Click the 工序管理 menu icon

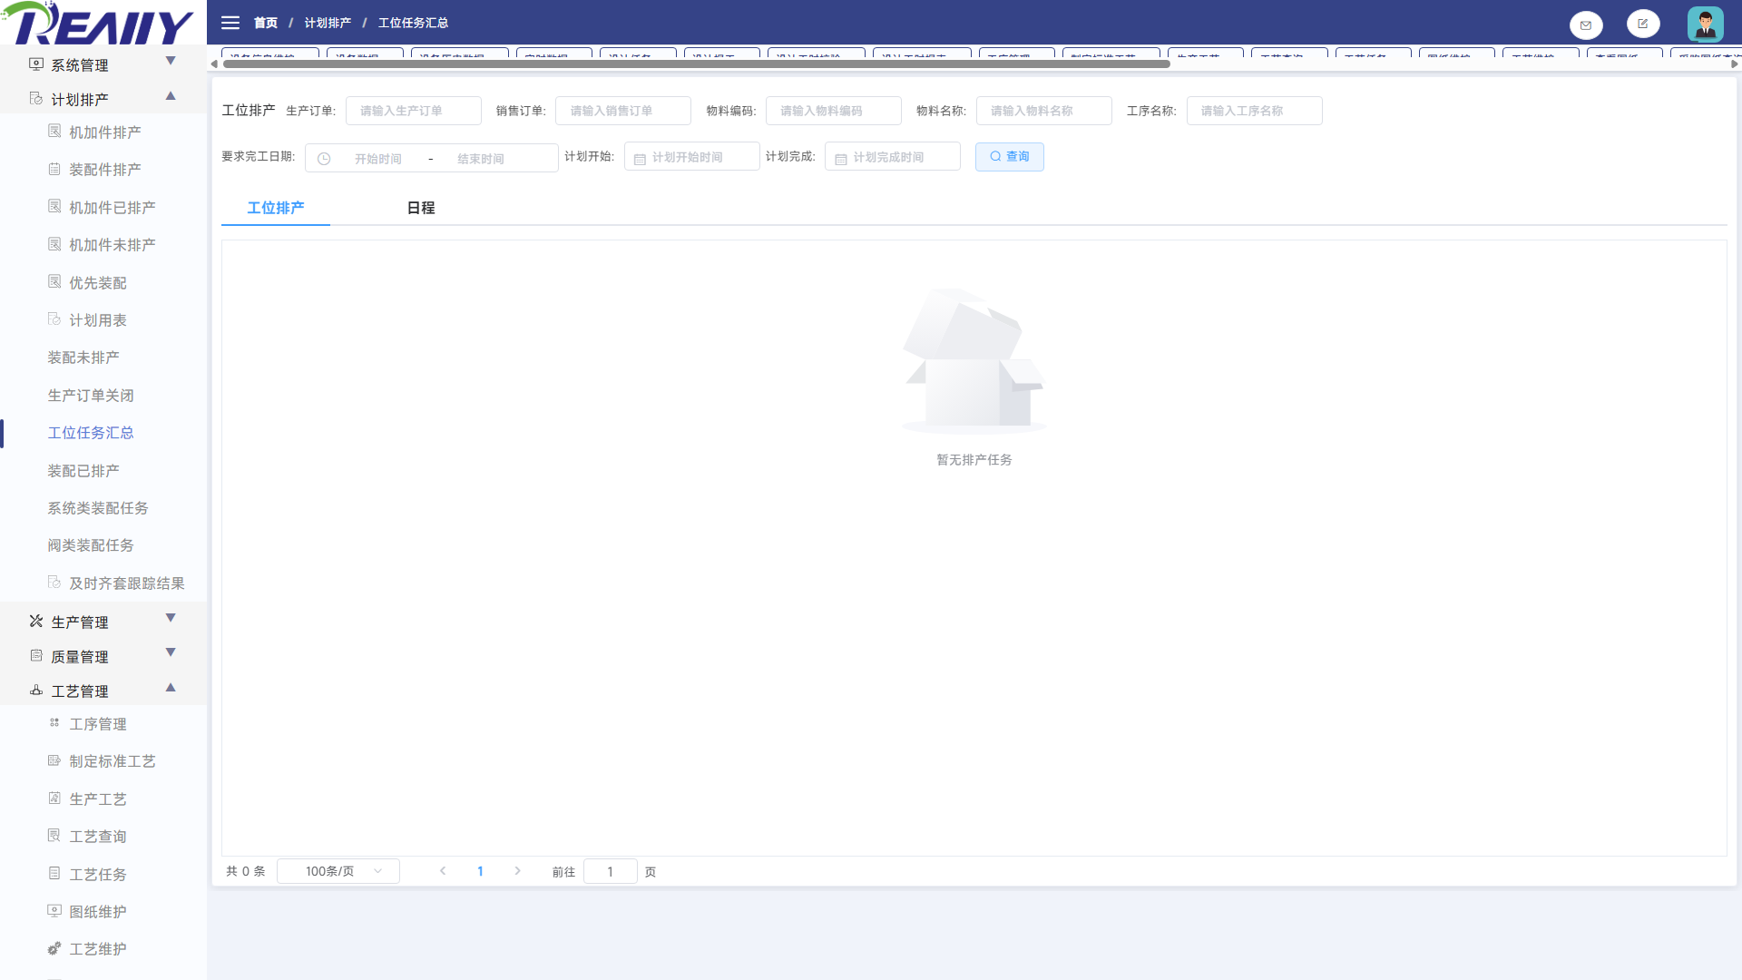tap(54, 723)
